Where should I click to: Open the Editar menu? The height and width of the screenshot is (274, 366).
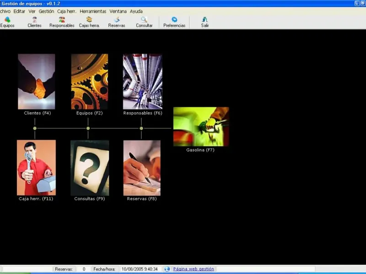click(19, 11)
